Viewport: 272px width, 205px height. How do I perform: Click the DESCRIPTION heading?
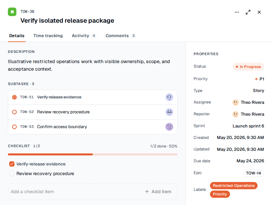(21, 52)
